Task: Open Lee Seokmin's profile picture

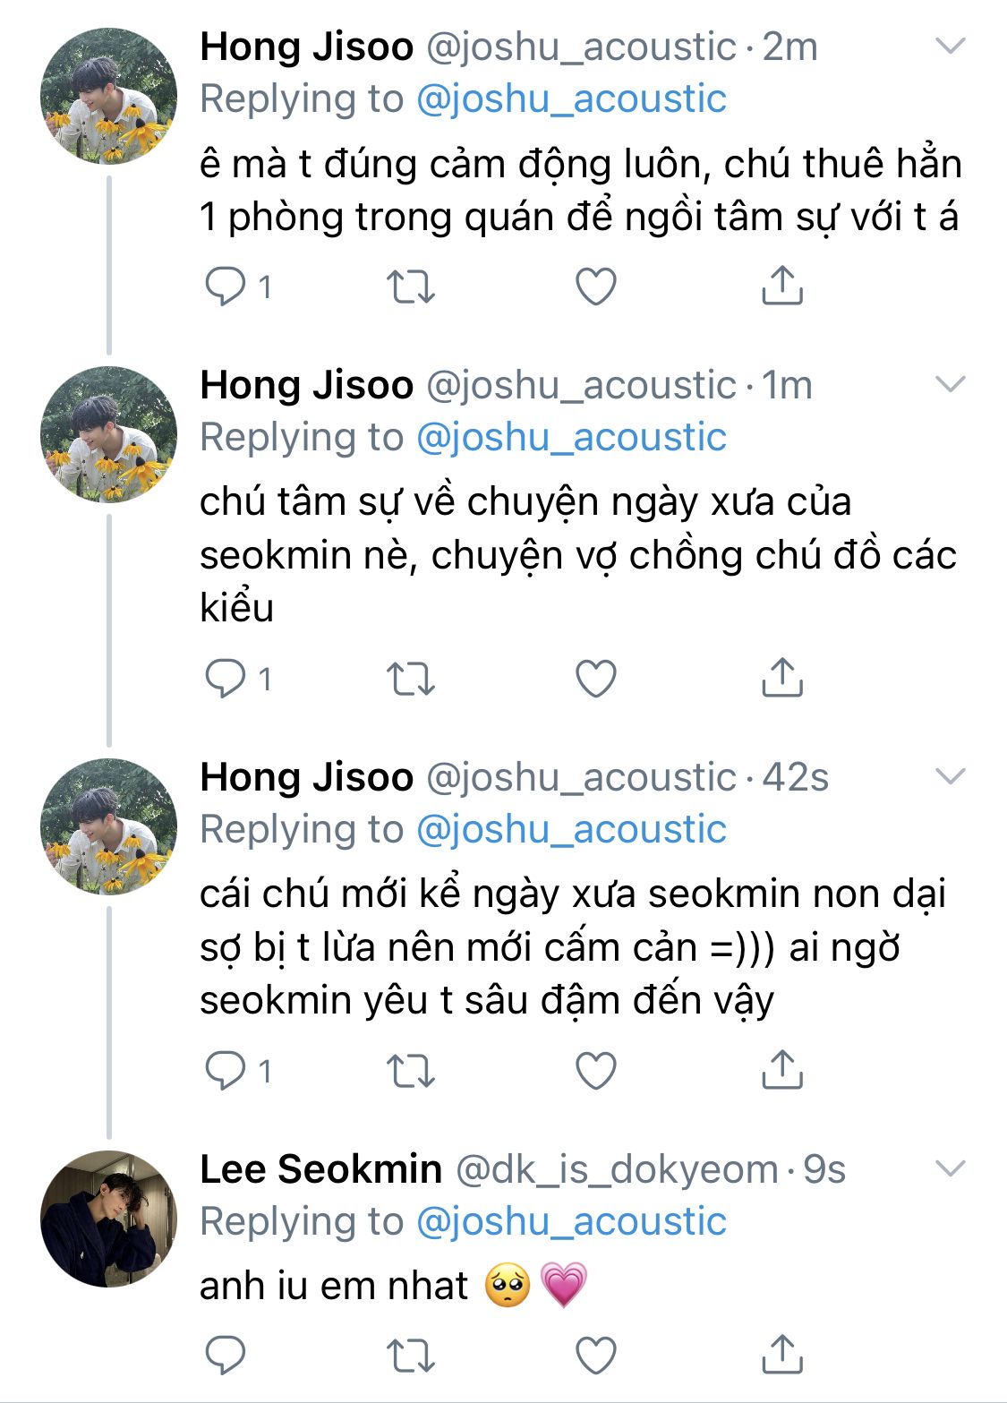Action: click(x=108, y=1219)
